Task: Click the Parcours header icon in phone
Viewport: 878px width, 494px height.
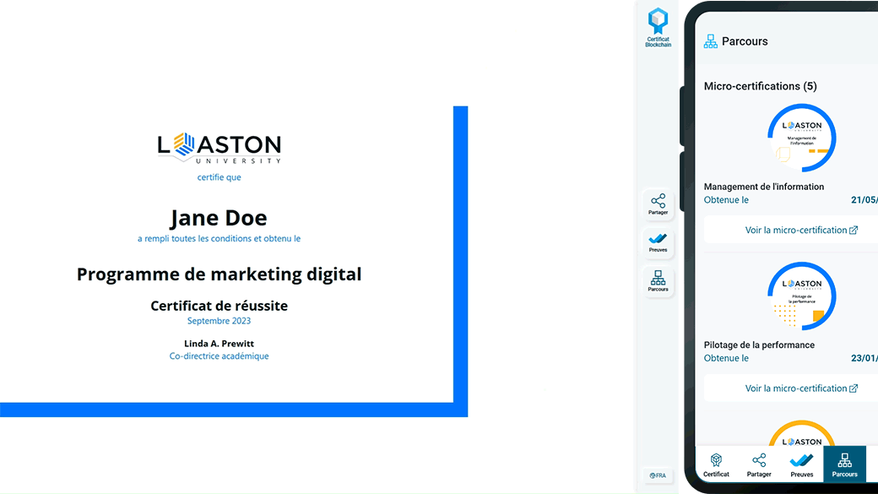Action: (711, 41)
